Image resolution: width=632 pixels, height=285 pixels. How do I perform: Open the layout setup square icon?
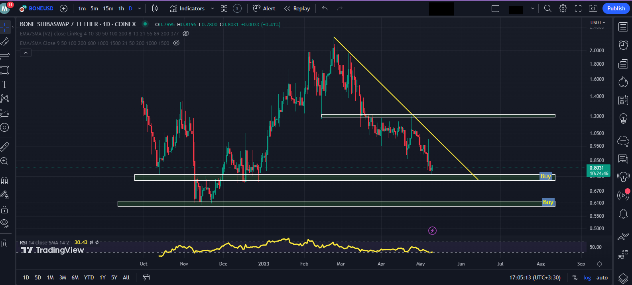pyautogui.click(x=495, y=8)
